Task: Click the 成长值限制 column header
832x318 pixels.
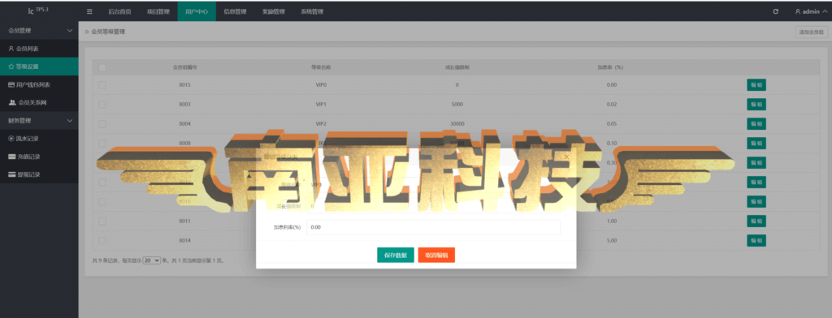Action: 457,67
